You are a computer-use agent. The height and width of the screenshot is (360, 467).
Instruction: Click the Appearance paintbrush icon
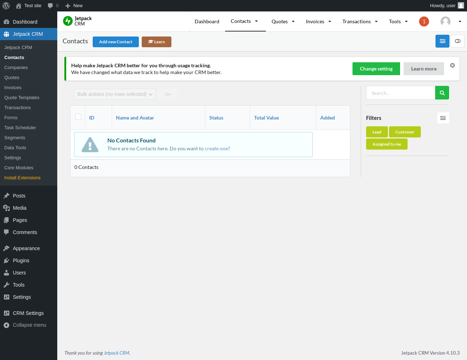[6, 248]
